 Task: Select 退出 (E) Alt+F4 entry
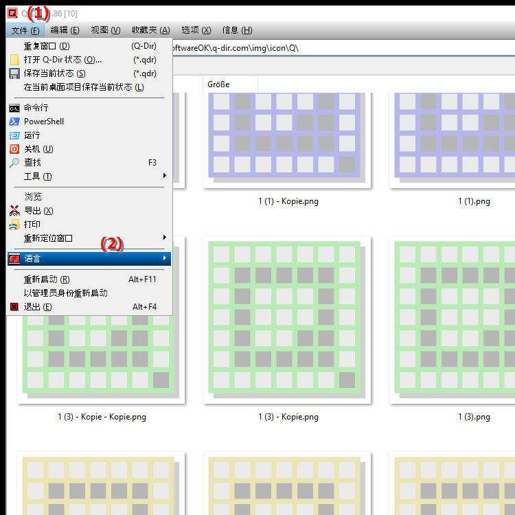[89, 307]
